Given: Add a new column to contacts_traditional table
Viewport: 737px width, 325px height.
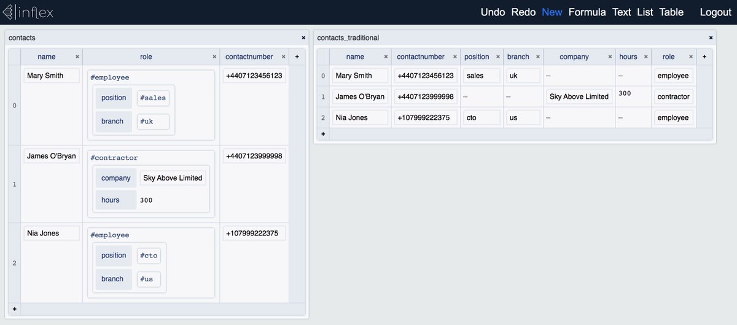Looking at the screenshot, I should [704, 57].
